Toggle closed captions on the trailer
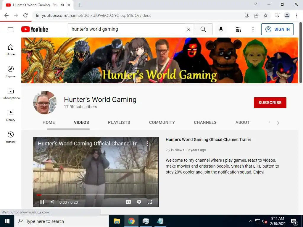Viewport: 303px width, 227px height. 128,202
